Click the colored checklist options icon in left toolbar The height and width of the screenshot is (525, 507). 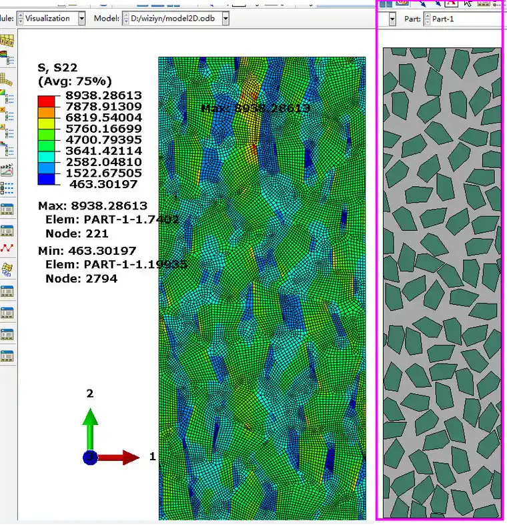point(7,189)
